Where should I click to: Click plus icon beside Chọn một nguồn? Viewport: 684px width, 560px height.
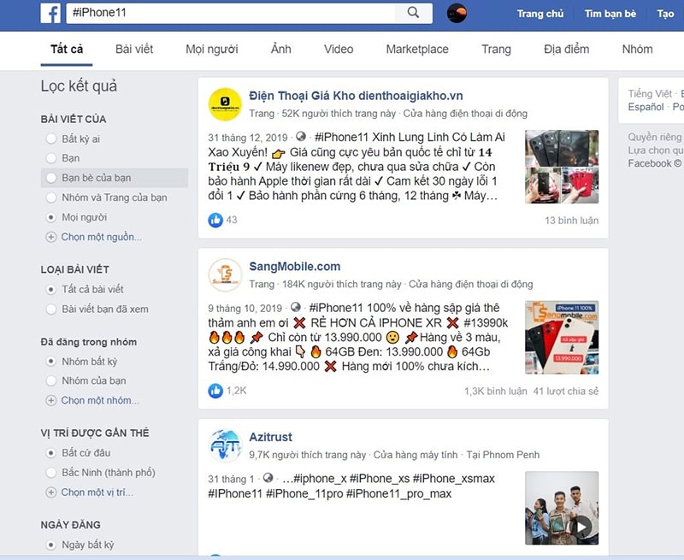click(x=51, y=237)
